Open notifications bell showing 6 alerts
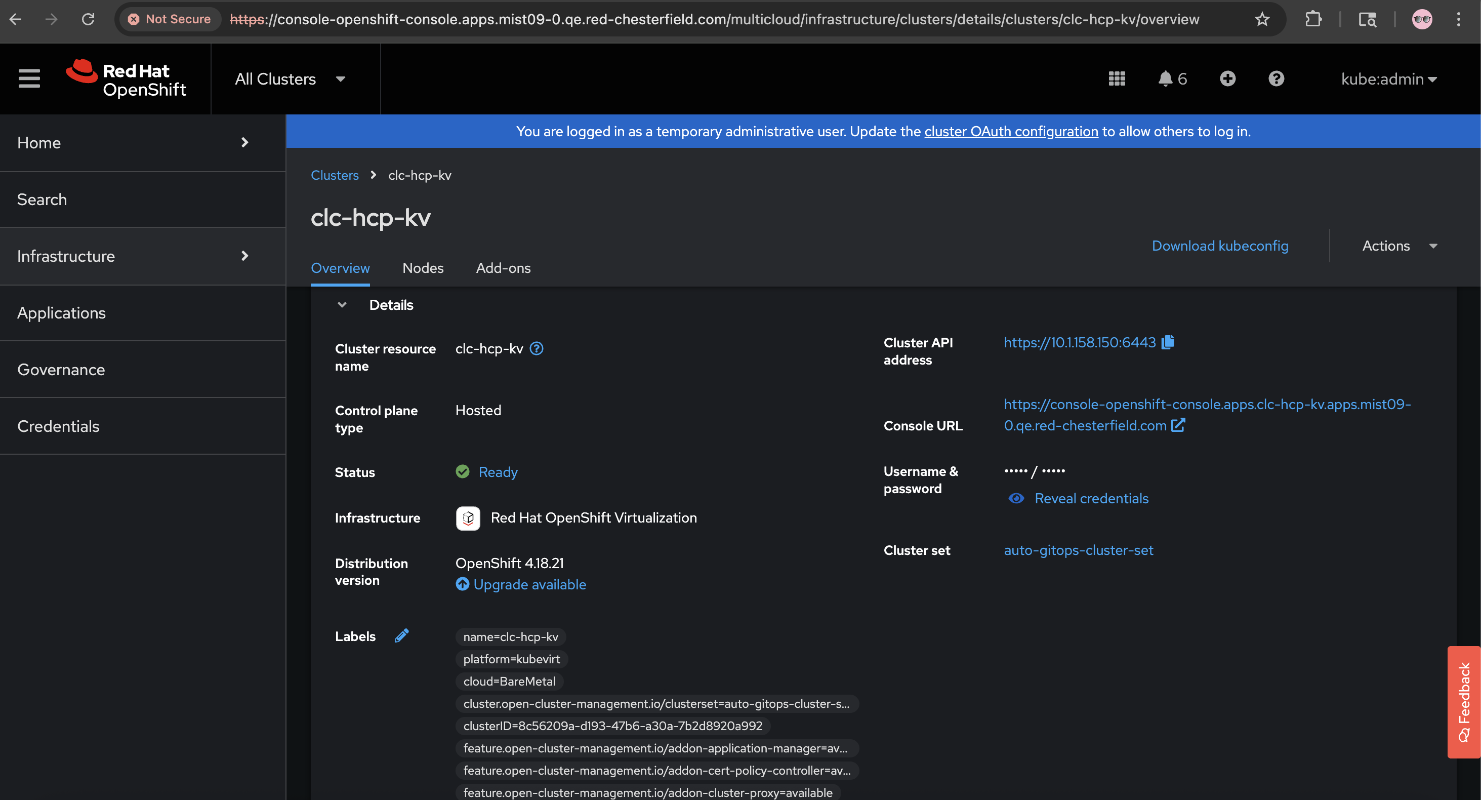The height and width of the screenshot is (800, 1481). [1172, 79]
